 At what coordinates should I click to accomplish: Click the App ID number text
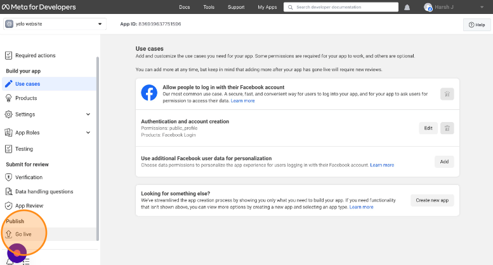tap(160, 24)
